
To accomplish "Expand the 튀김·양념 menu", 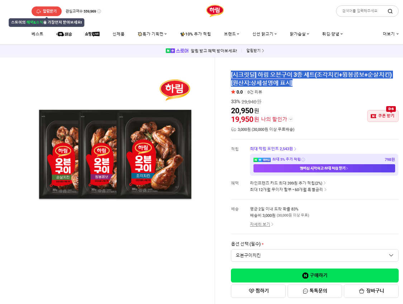I will [332, 34].
